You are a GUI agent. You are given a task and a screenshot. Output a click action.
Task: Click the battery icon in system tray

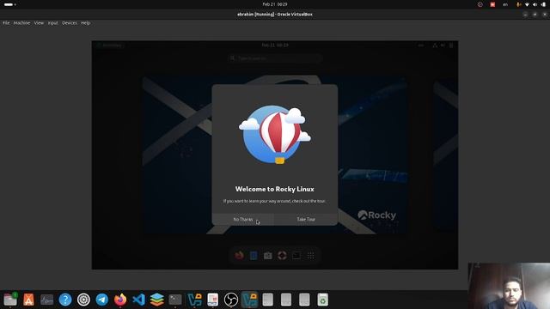(x=543, y=4)
